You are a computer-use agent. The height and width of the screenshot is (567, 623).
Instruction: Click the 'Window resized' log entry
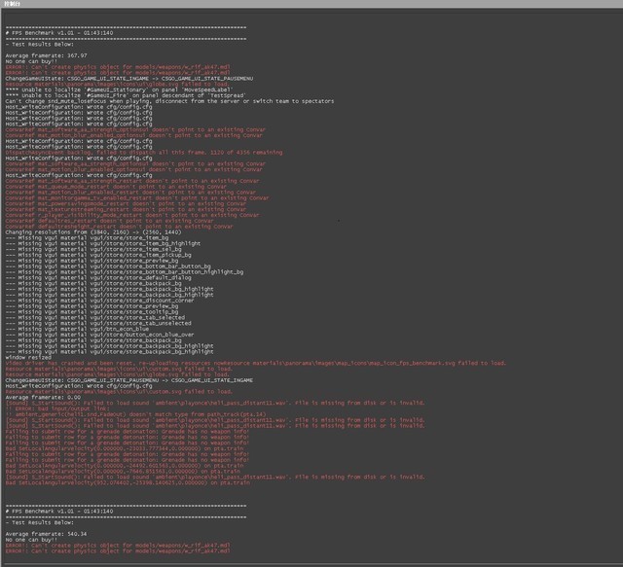point(28,357)
